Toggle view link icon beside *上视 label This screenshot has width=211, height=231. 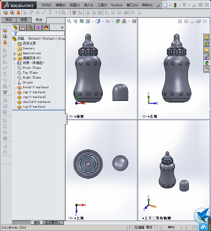point(71,218)
